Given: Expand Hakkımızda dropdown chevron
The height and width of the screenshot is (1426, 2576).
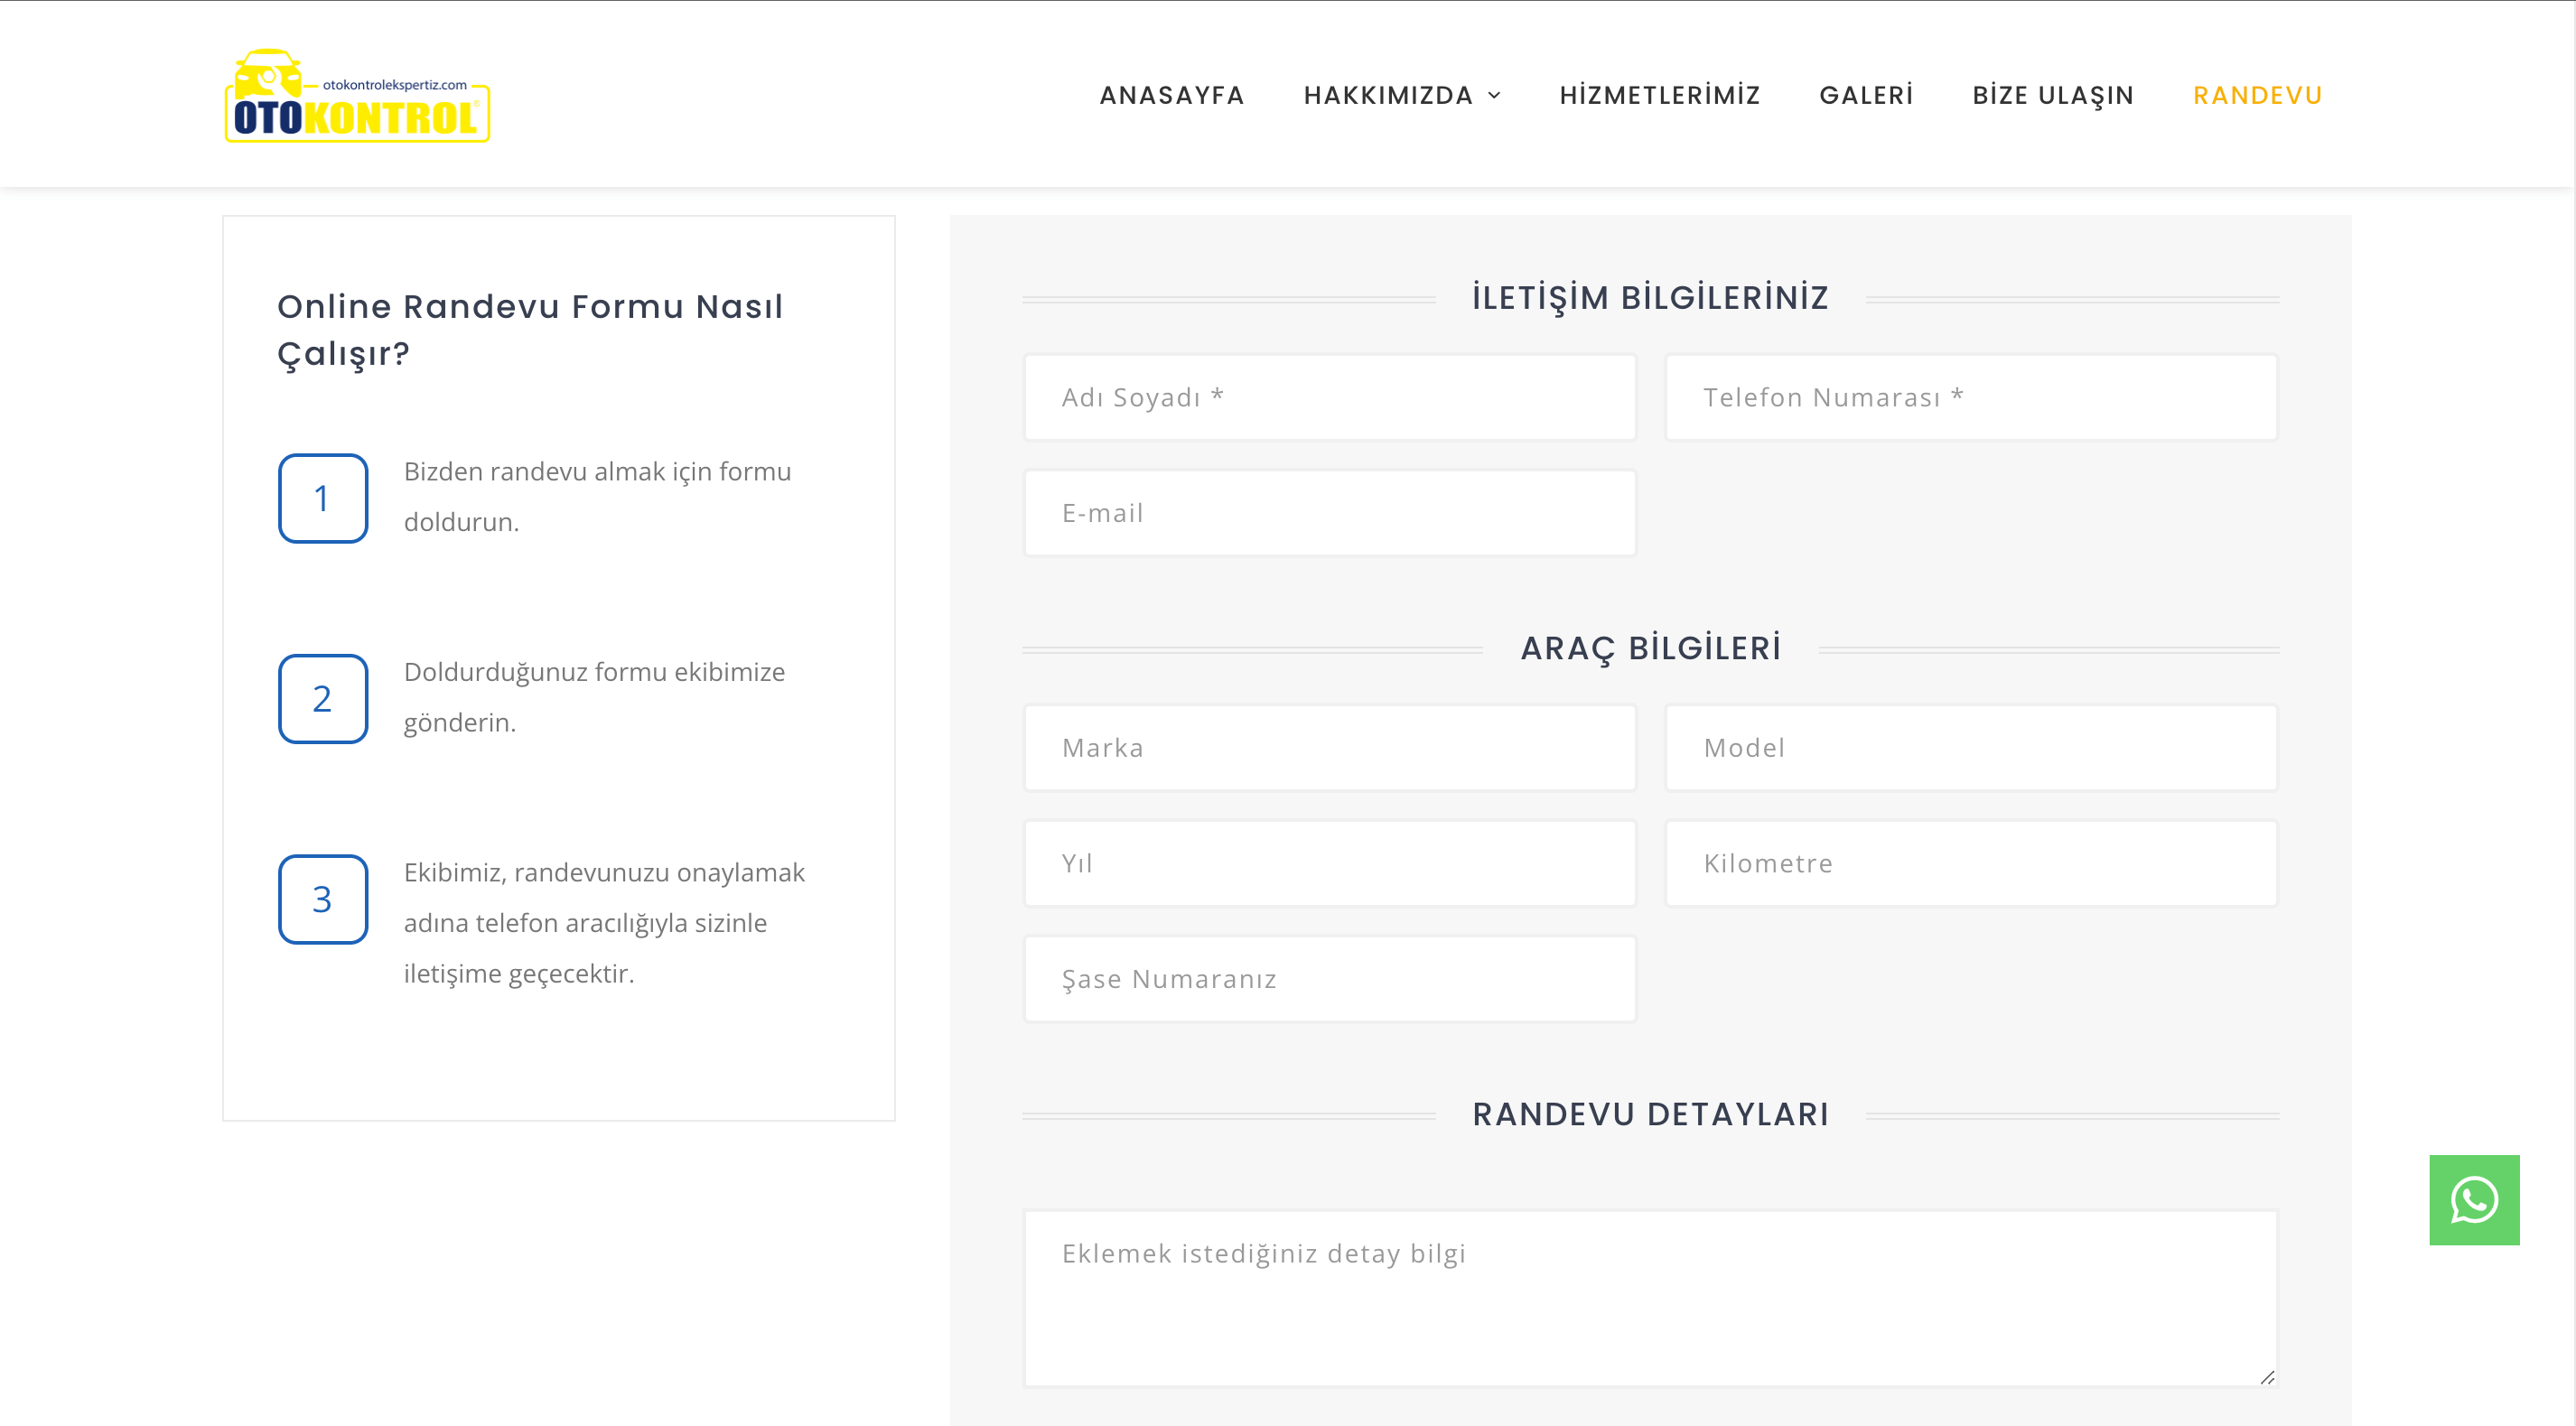Looking at the screenshot, I should tap(1495, 96).
